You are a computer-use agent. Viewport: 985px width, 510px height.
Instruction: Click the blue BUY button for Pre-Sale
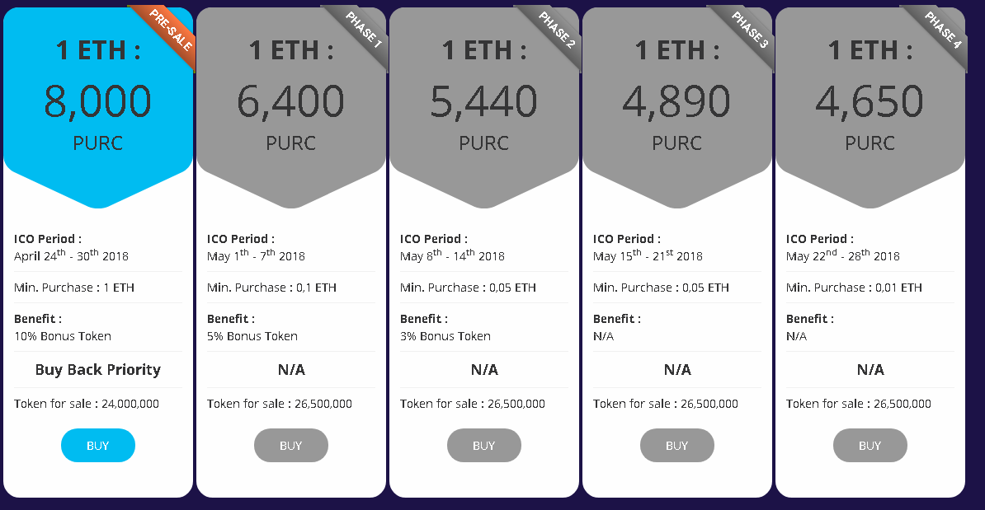tap(98, 446)
